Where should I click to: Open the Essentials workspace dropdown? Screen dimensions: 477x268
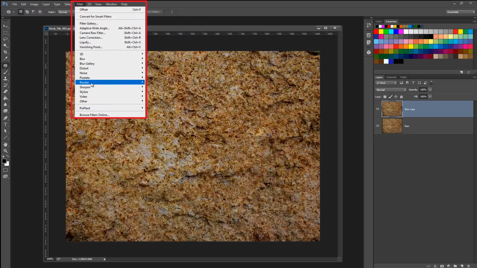[461, 12]
